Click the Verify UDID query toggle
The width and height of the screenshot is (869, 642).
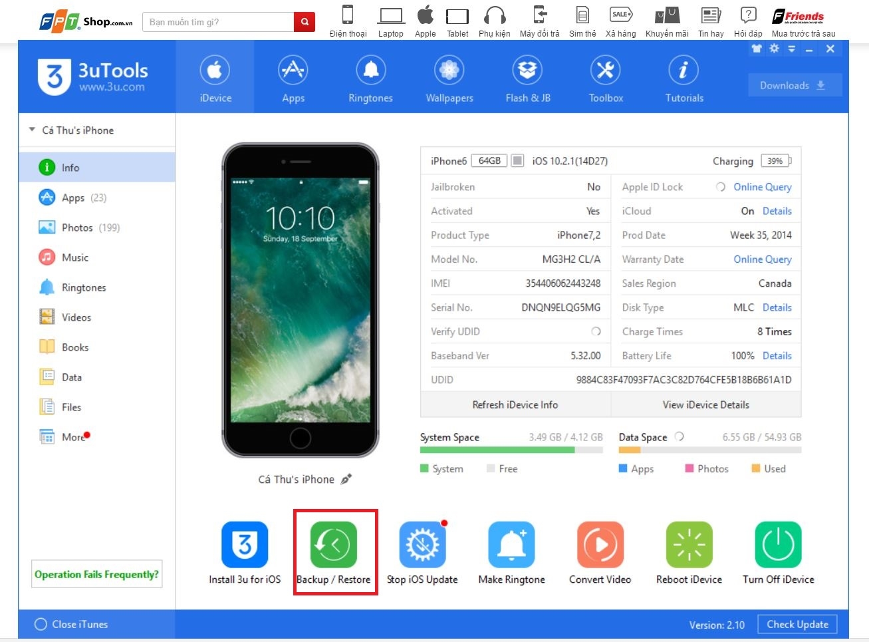click(x=595, y=331)
